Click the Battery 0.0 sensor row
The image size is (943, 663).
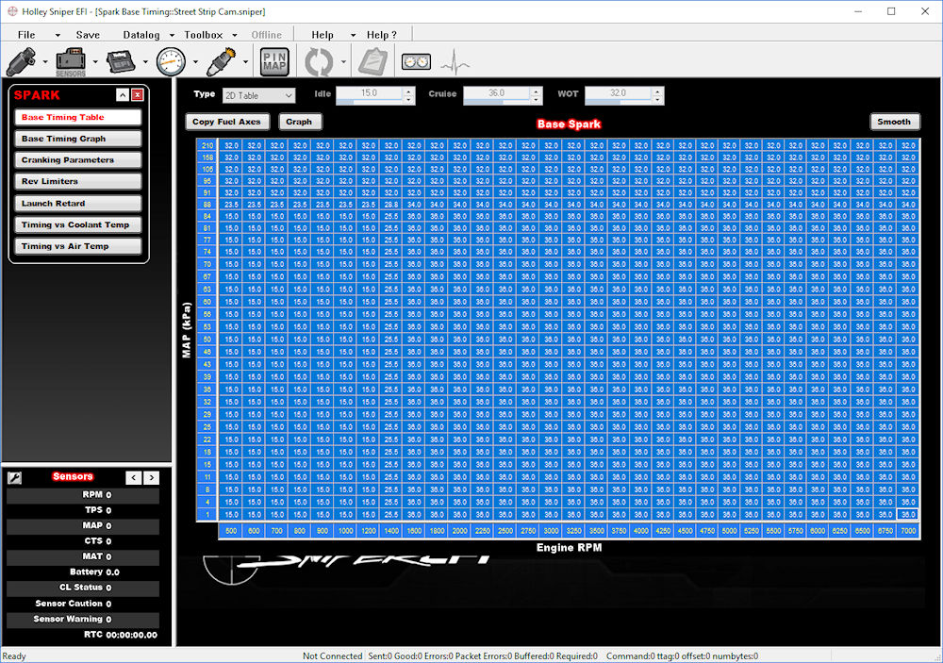[x=83, y=572]
